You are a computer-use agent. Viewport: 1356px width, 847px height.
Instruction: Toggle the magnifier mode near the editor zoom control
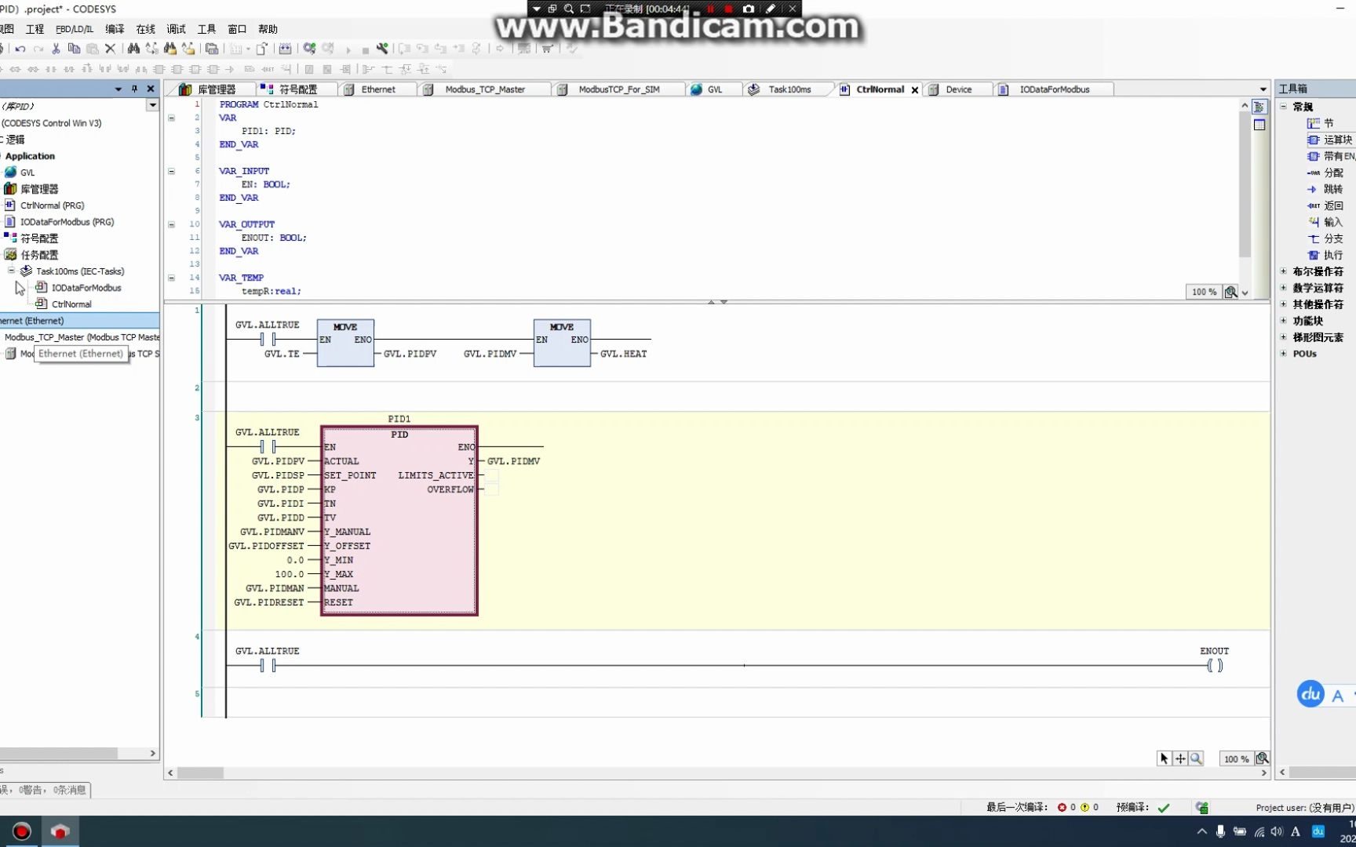click(1196, 758)
